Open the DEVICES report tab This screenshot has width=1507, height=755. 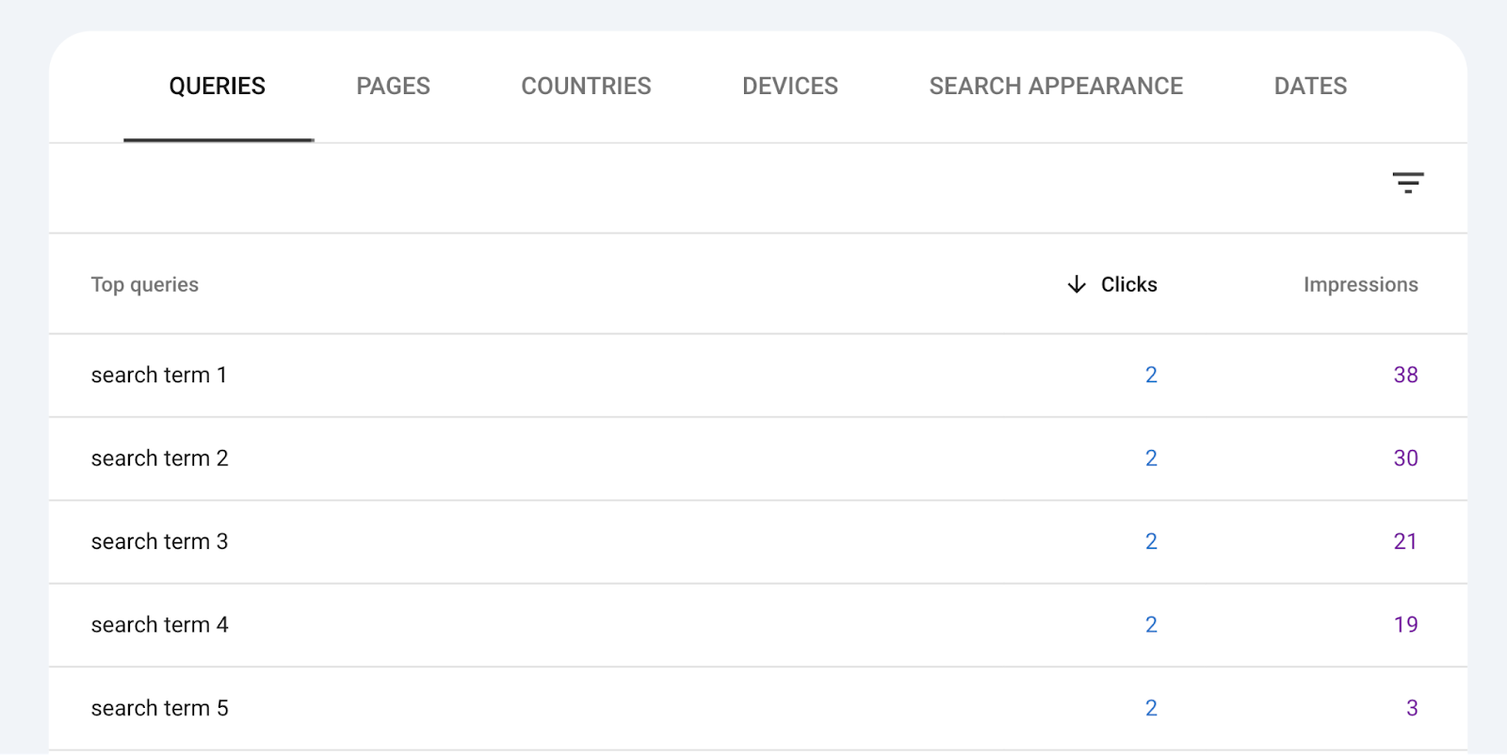tap(789, 86)
